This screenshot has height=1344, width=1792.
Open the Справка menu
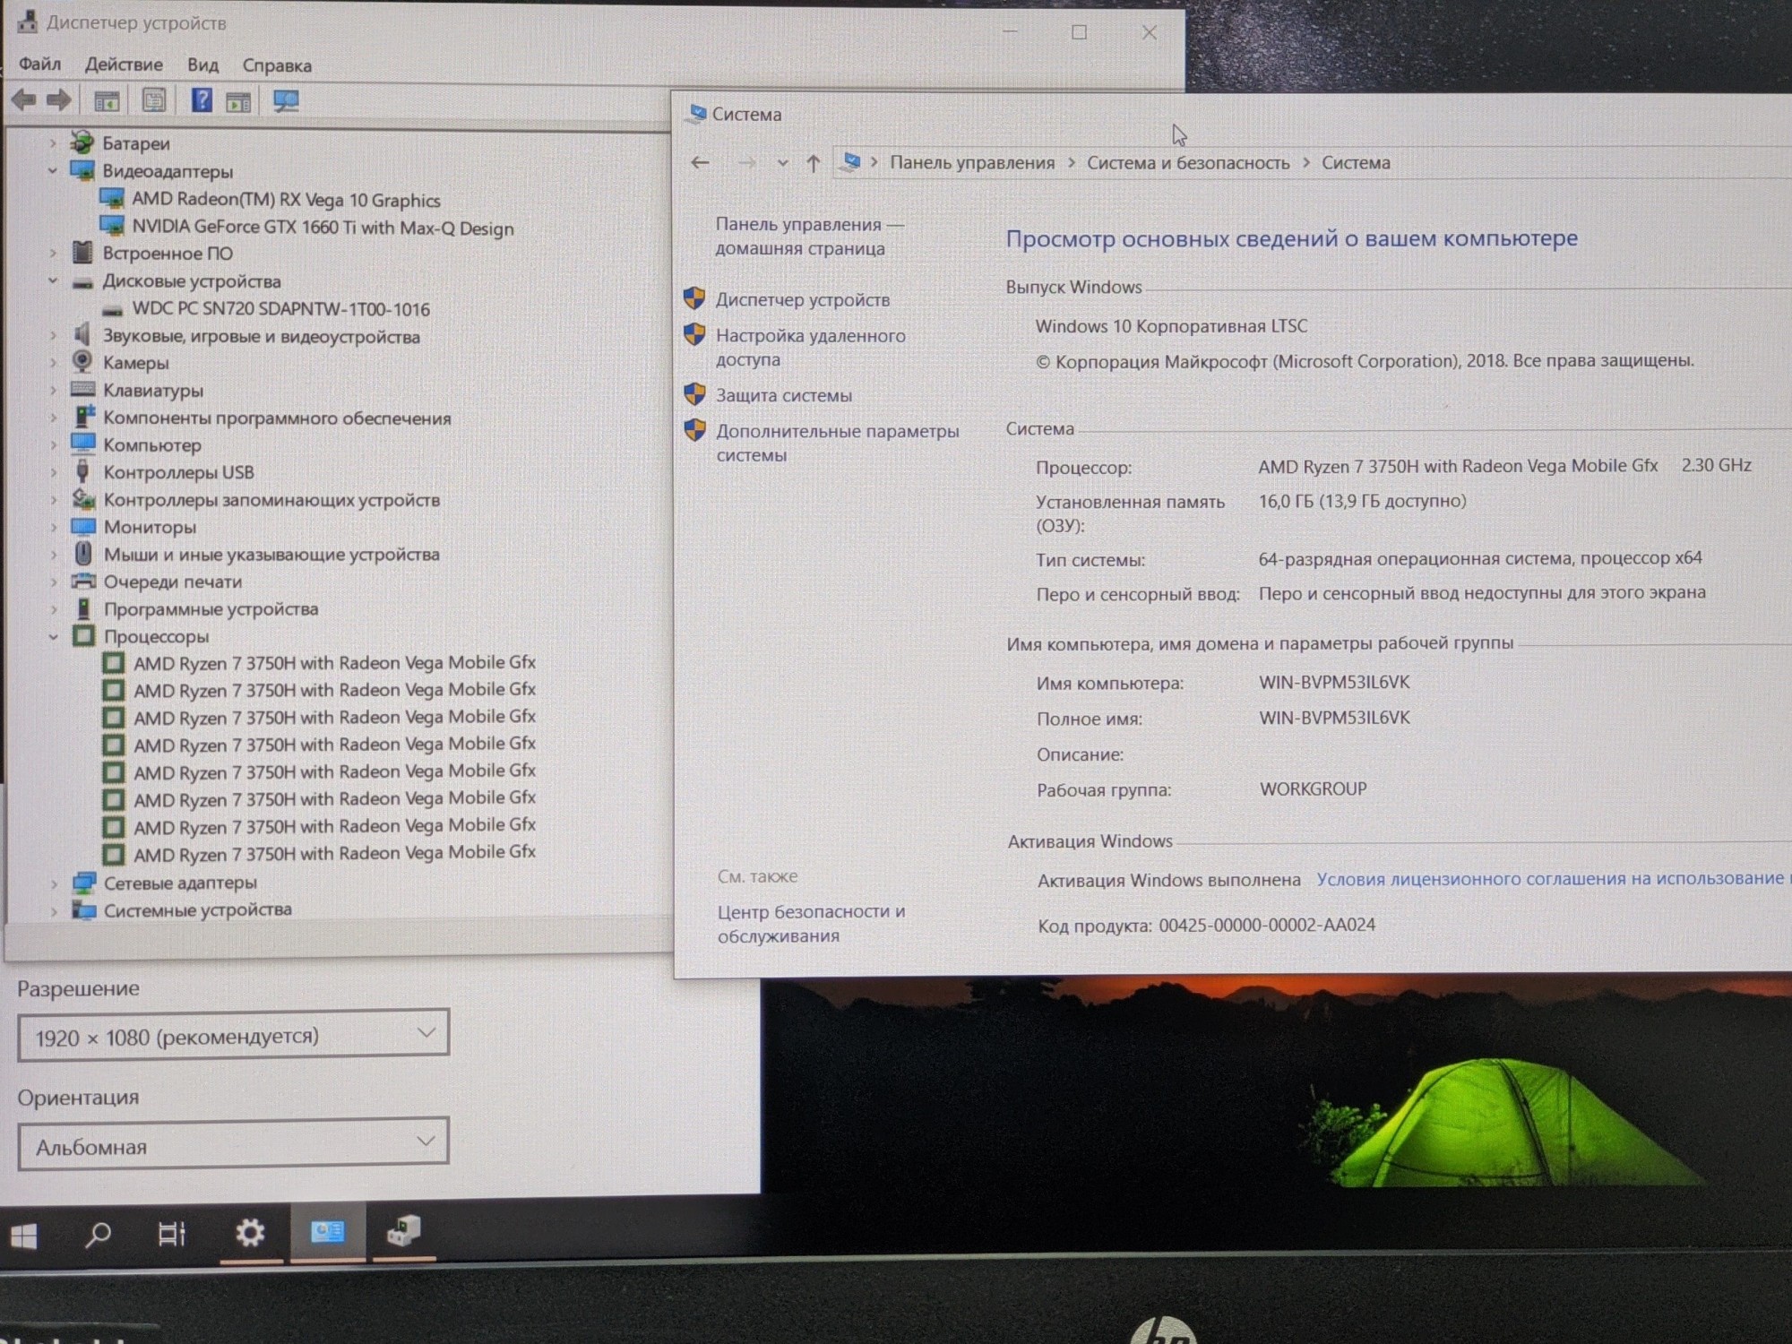click(x=277, y=65)
